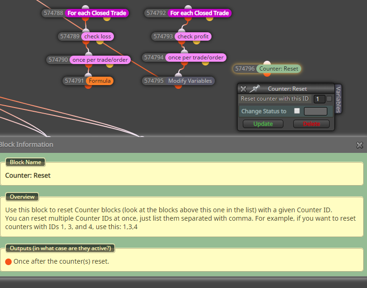
Task: Click orange output connector under Formula block
Action: (x=88, y=86)
